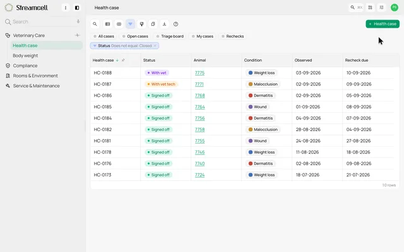404x252 pixels.
Task: Open the Health case sidebar item
Action: (x=46, y=45)
